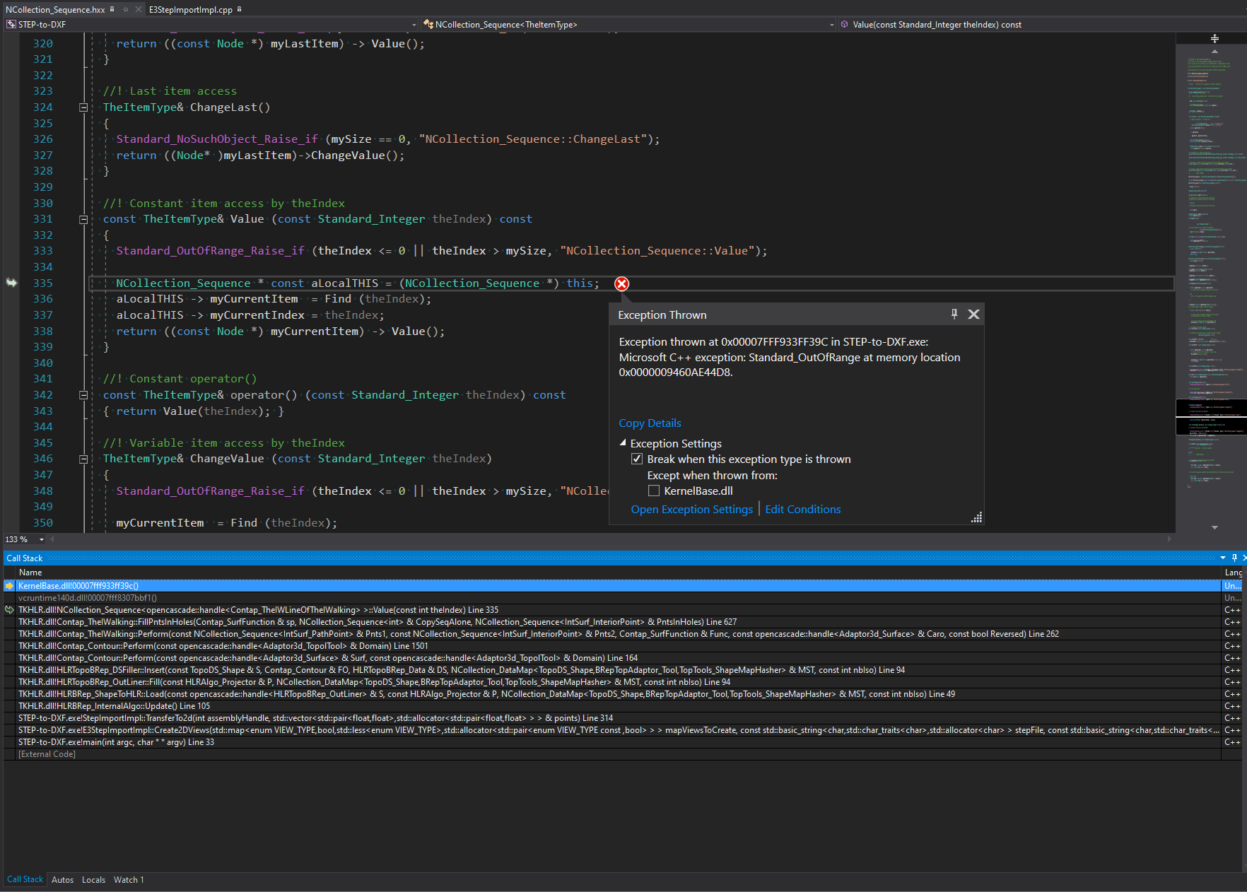Open the Locals tab
Viewport: 1247px width, 892px height.
click(93, 880)
